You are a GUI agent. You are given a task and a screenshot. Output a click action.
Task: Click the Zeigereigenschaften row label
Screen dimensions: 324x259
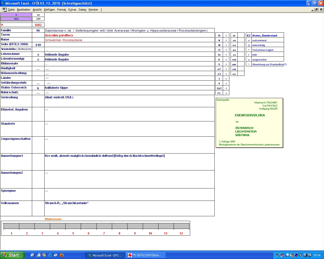coord(16,139)
